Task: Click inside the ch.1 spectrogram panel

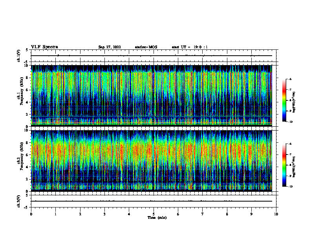Action: point(152,96)
